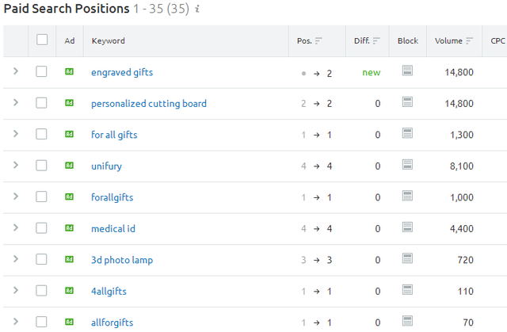Viewport: 507px width, 332px height.
Task: Open the unifury keyword link
Action: pos(106,166)
